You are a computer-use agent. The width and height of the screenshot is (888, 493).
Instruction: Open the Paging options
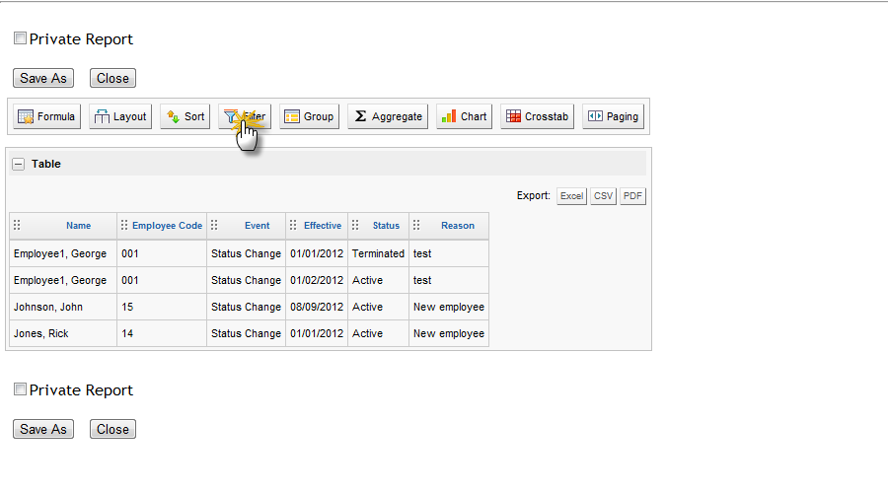tap(613, 116)
